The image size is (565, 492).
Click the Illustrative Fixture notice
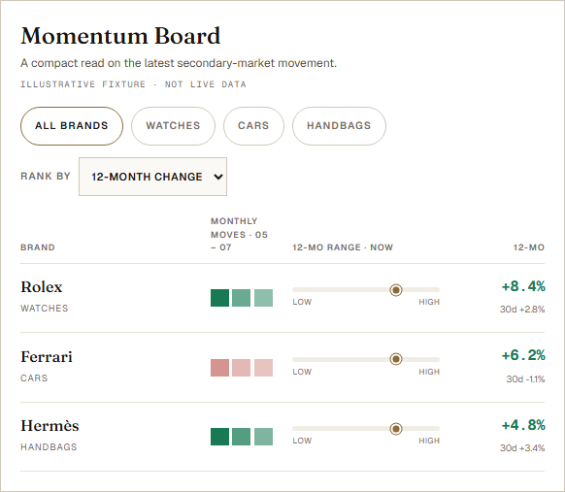point(133,84)
